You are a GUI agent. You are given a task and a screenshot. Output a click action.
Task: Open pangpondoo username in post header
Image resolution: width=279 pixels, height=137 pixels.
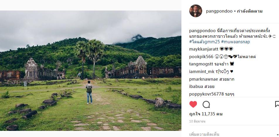[x=219, y=11]
